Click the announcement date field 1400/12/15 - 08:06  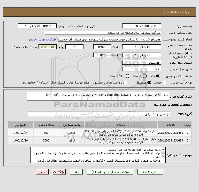(x=37, y=26)
